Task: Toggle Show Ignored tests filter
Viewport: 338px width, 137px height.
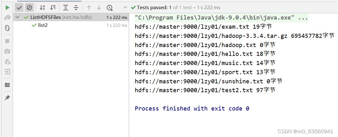Action: [x=29, y=8]
